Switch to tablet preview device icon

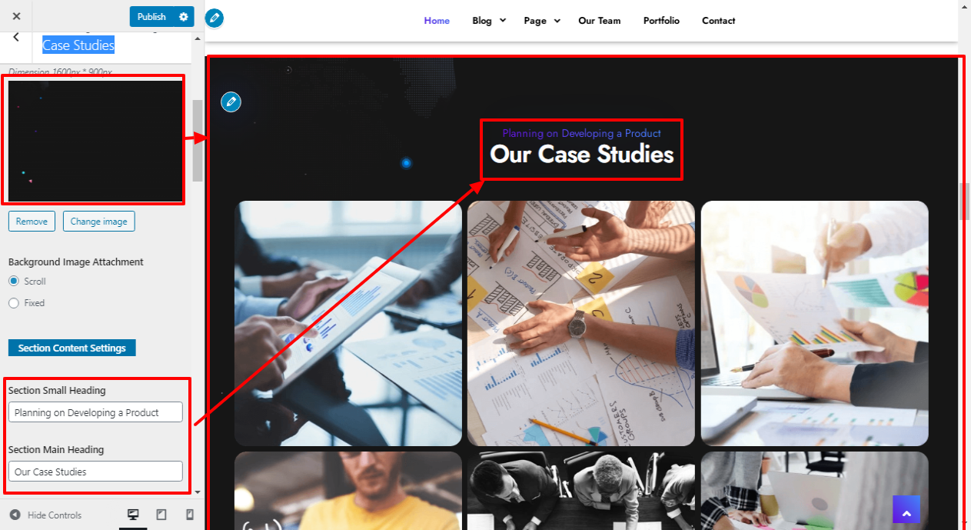(161, 515)
